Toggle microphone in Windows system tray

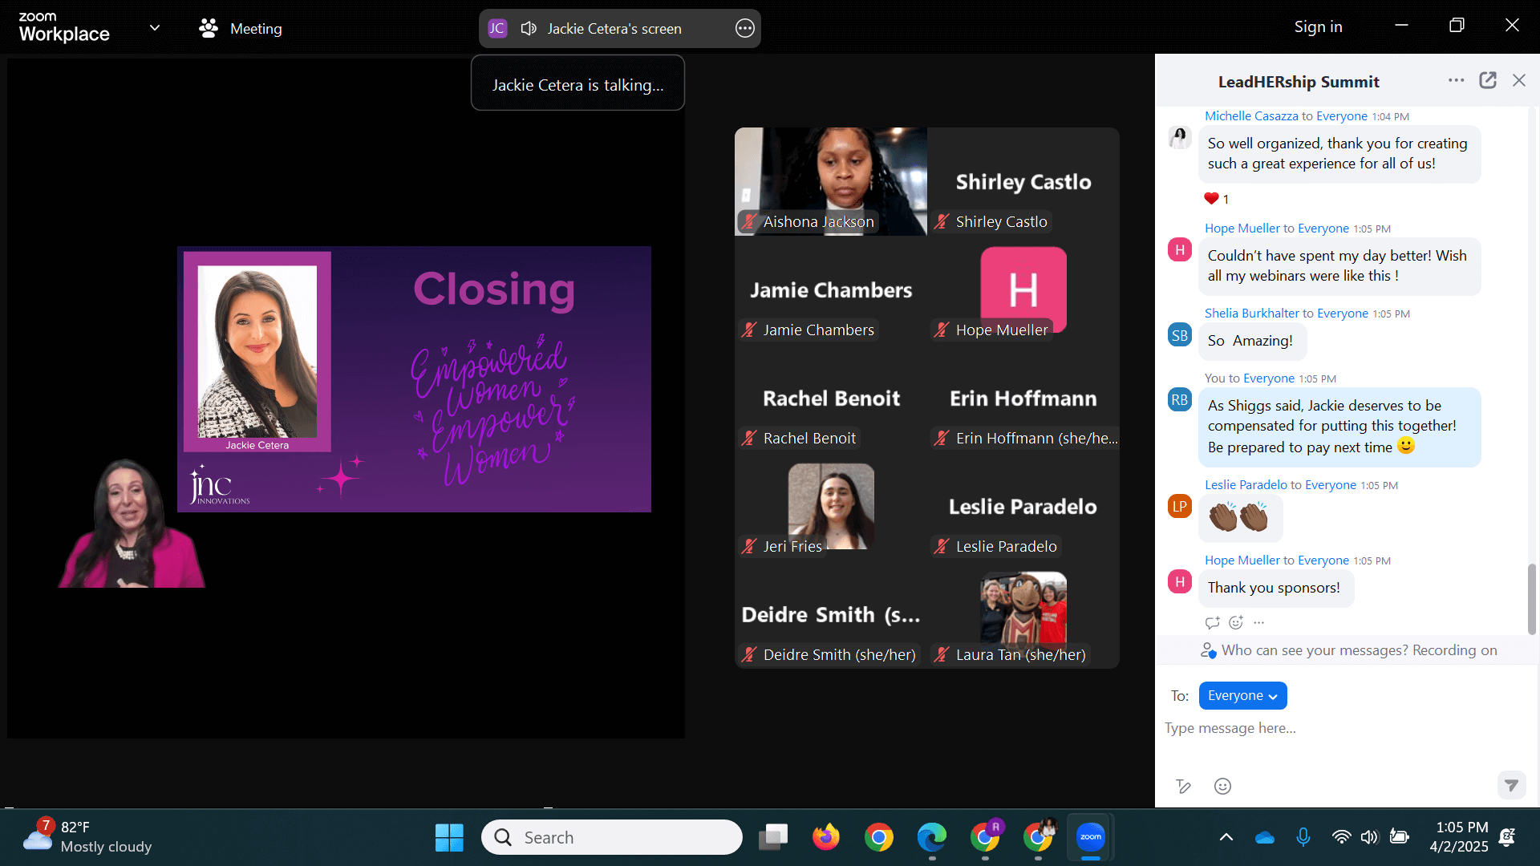pyautogui.click(x=1303, y=837)
